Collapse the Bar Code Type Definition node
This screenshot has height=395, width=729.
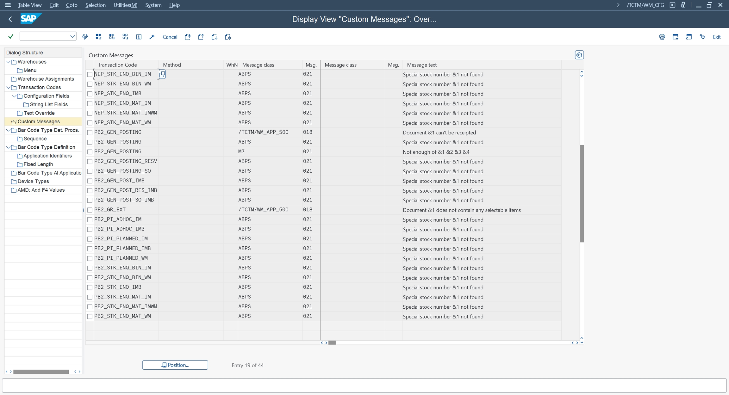tap(8, 147)
